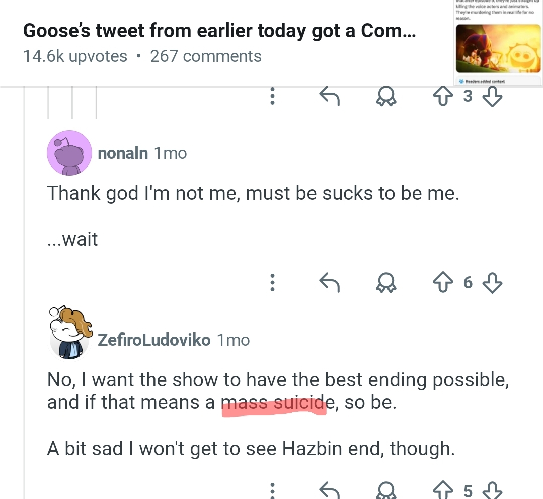The image size is (543, 499).
Task: Award icon on the top partial comment
Action: click(x=386, y=96)
